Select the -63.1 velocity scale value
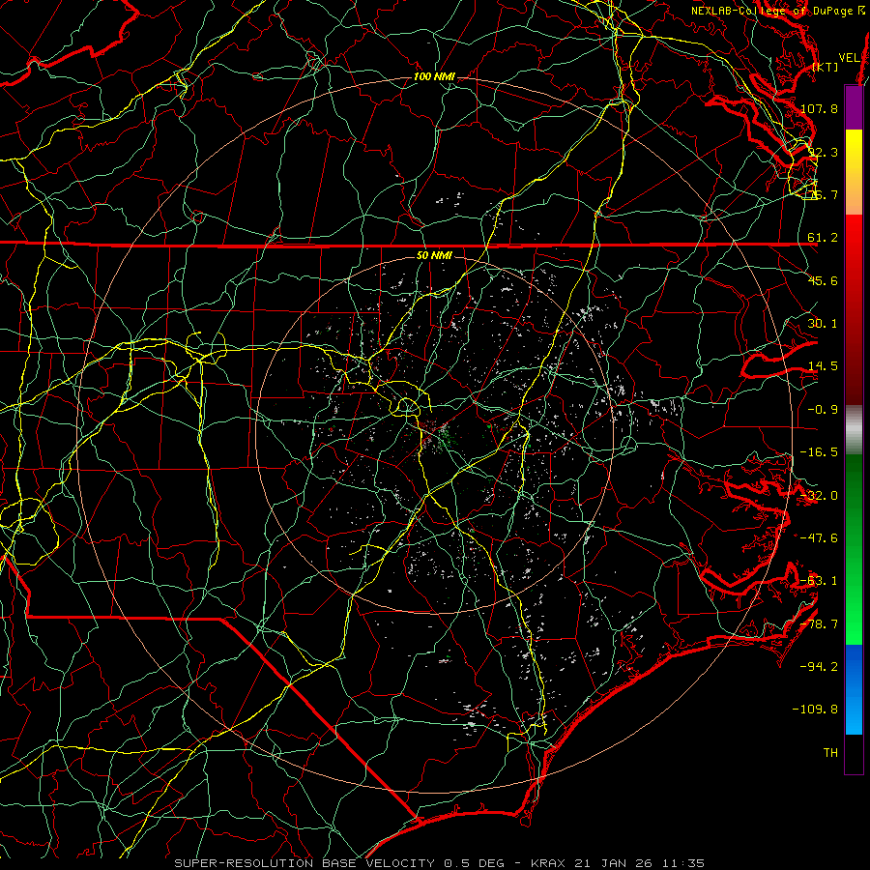The height and width of the screenshot is (870, 870). (x=819, y=581)
